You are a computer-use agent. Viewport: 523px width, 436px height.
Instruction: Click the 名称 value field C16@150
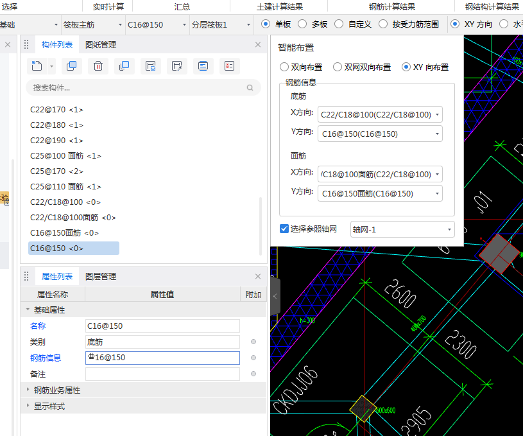[162, 326]
